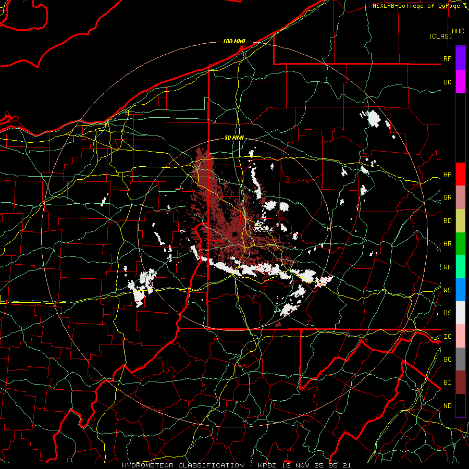Image resolution: width=469 pixels, height=469 pixels.
Task: Click the GR pink legend color swatch
Action: click(x=460, y=198)
